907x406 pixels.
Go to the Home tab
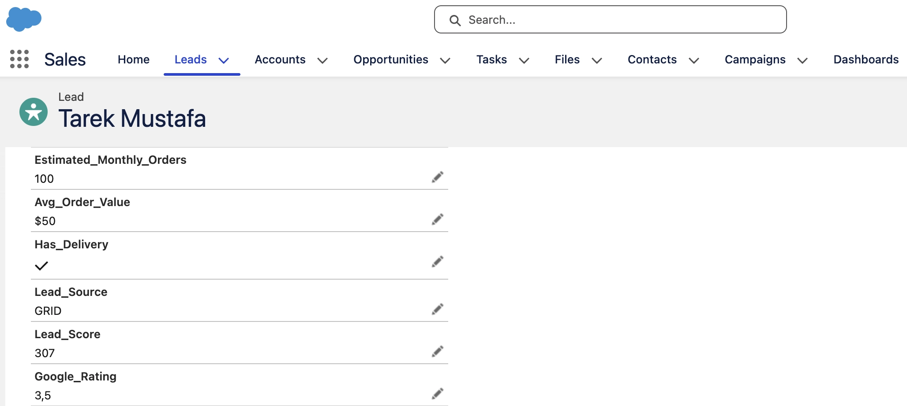click(133, 59)
